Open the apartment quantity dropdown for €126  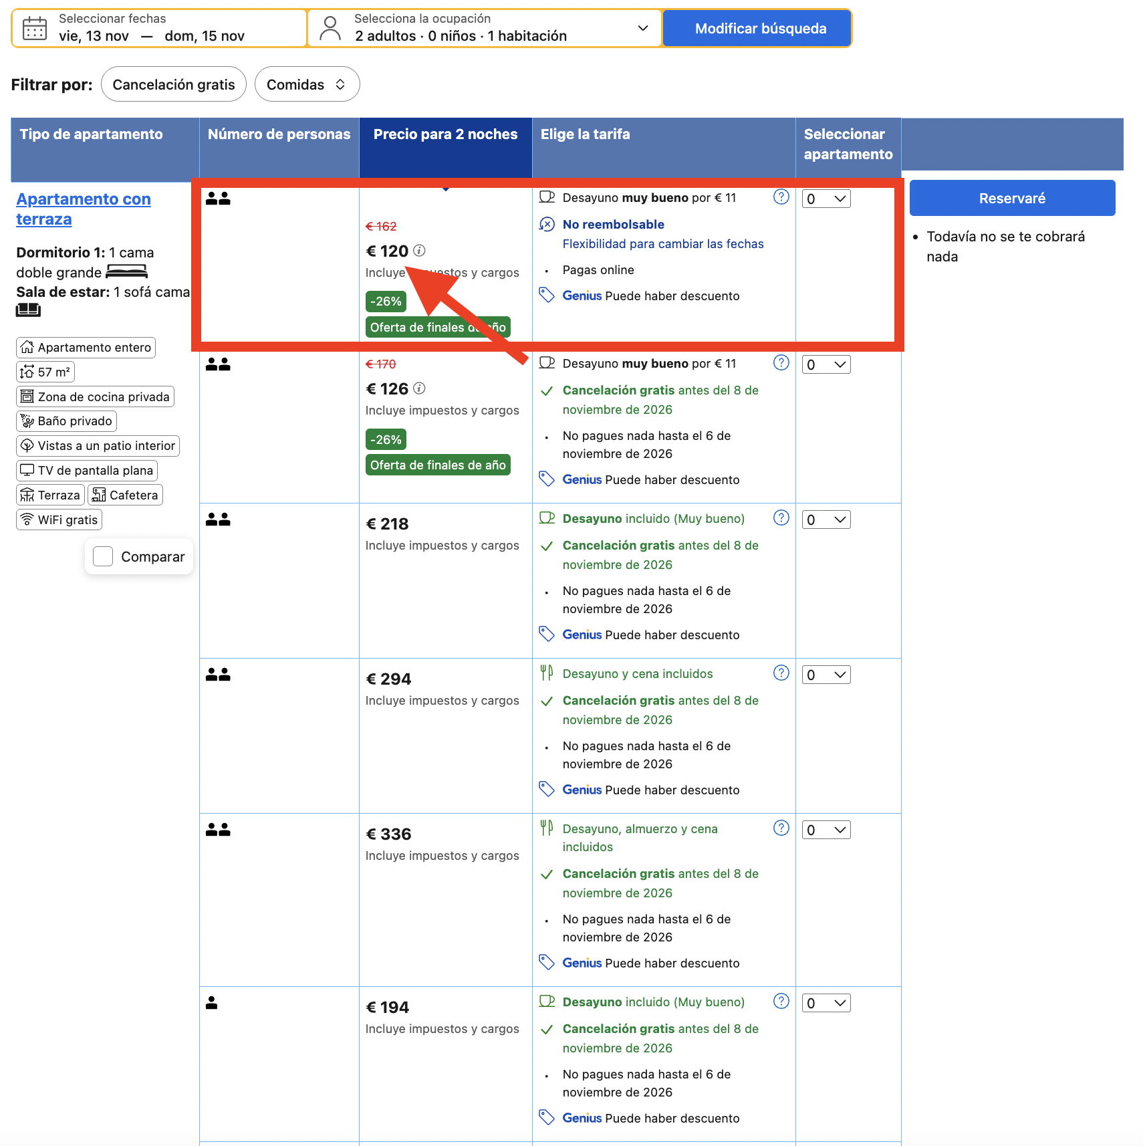pyautogui.click(x=826, y=364)
